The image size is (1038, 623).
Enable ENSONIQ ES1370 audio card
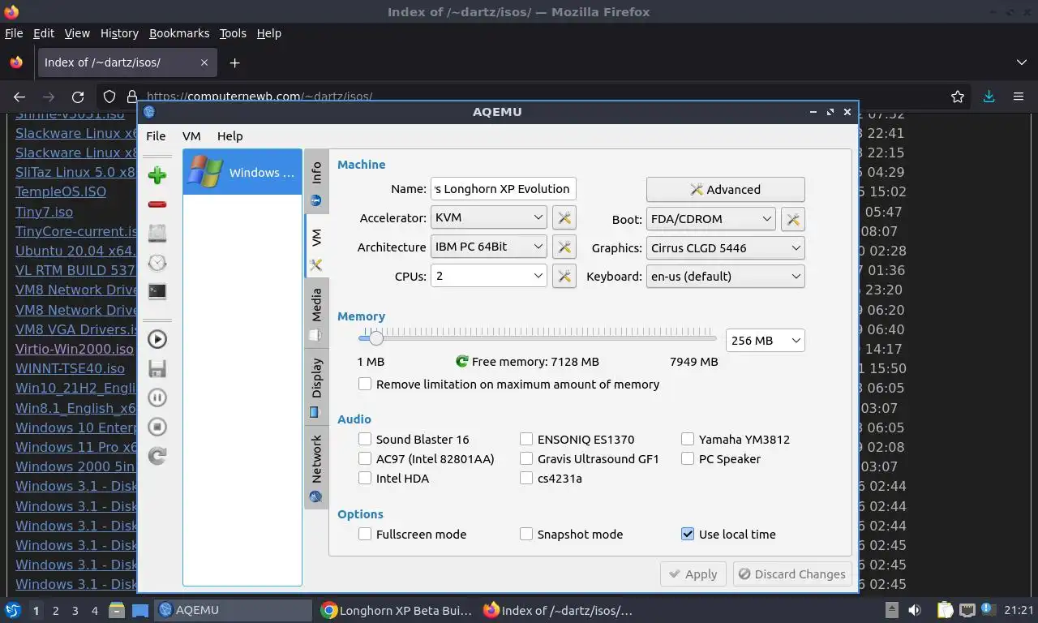pyautogui.click(x=526, y=439)
